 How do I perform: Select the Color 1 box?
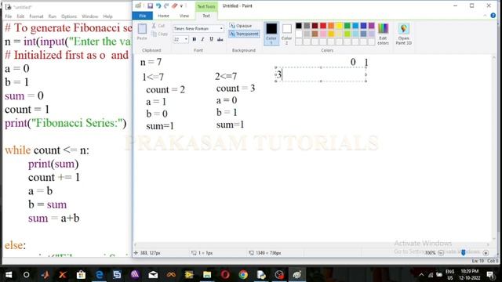pos(271,34)
